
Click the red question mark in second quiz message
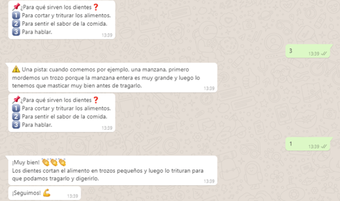pos(96,100)
